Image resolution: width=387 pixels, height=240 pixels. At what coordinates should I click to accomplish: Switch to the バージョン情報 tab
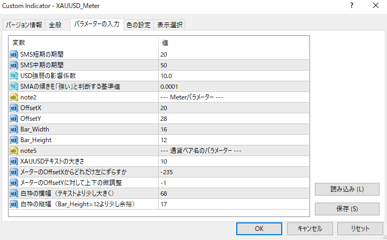click(x=24, y=25)
